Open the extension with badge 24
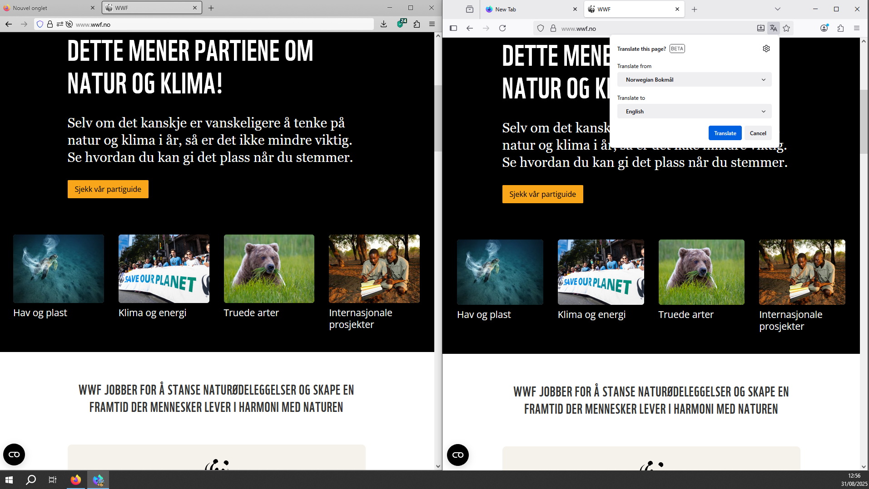 [x=401, y=24]
